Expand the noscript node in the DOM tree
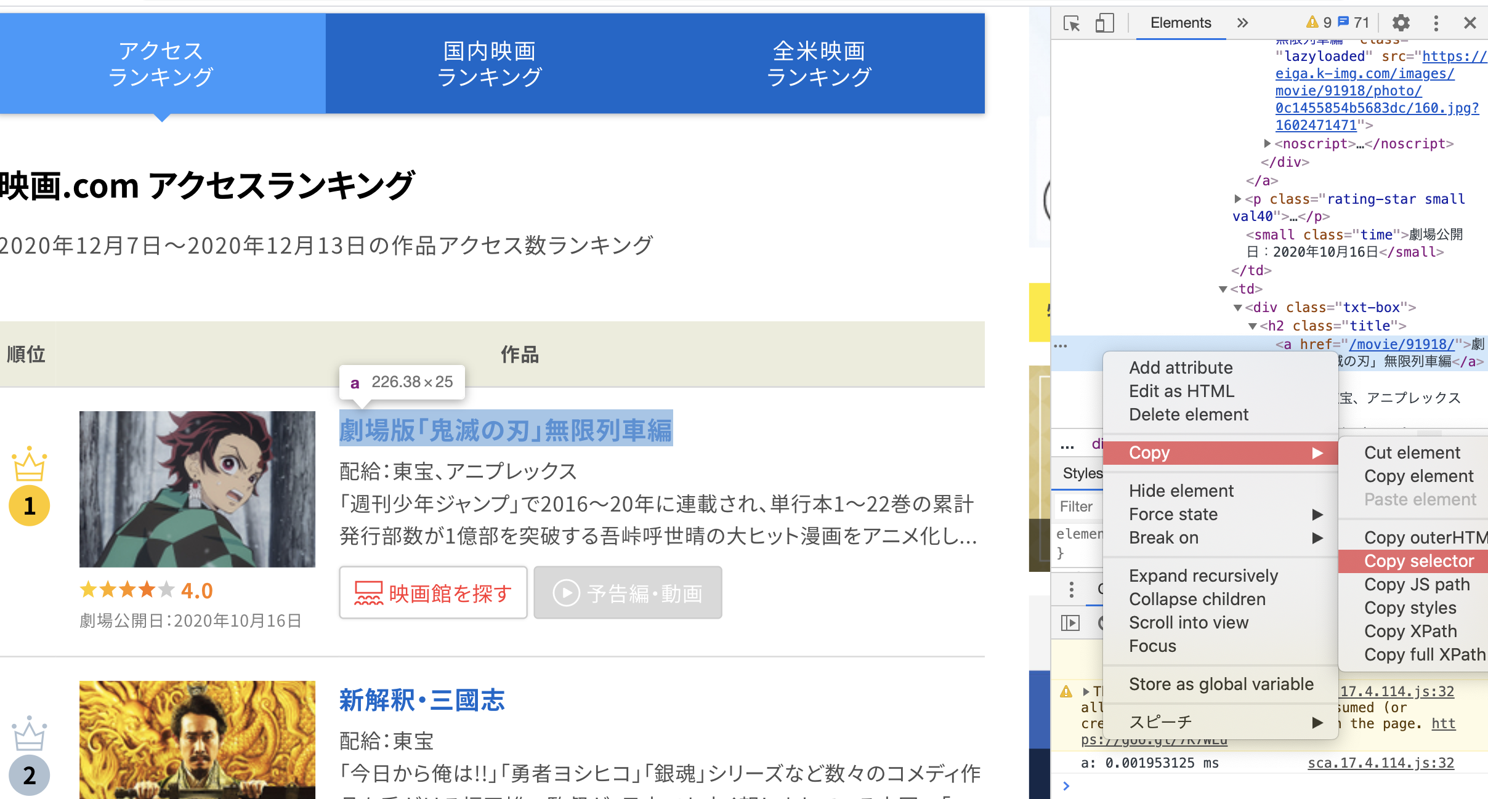 coord(1268,143)
